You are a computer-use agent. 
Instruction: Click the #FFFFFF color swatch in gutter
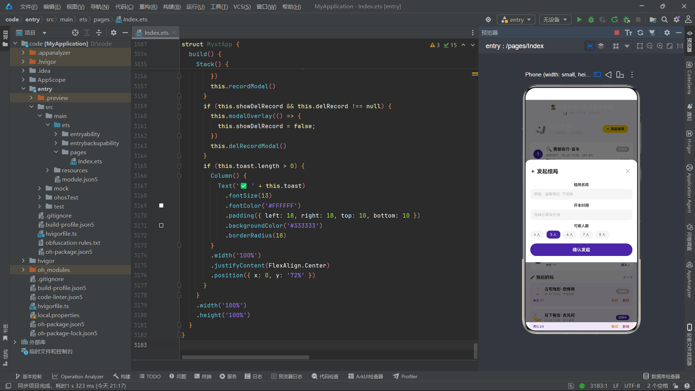(161, 206)
